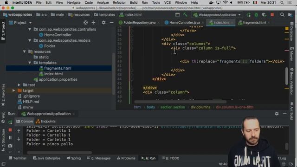Open Maven side tool window
Screen dimensions: 297x167
pos(292,54)
